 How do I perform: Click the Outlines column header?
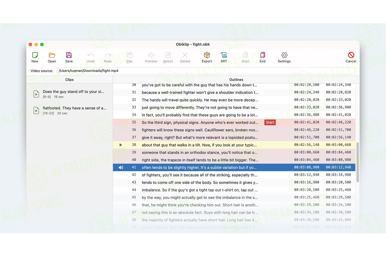(236, 80)
